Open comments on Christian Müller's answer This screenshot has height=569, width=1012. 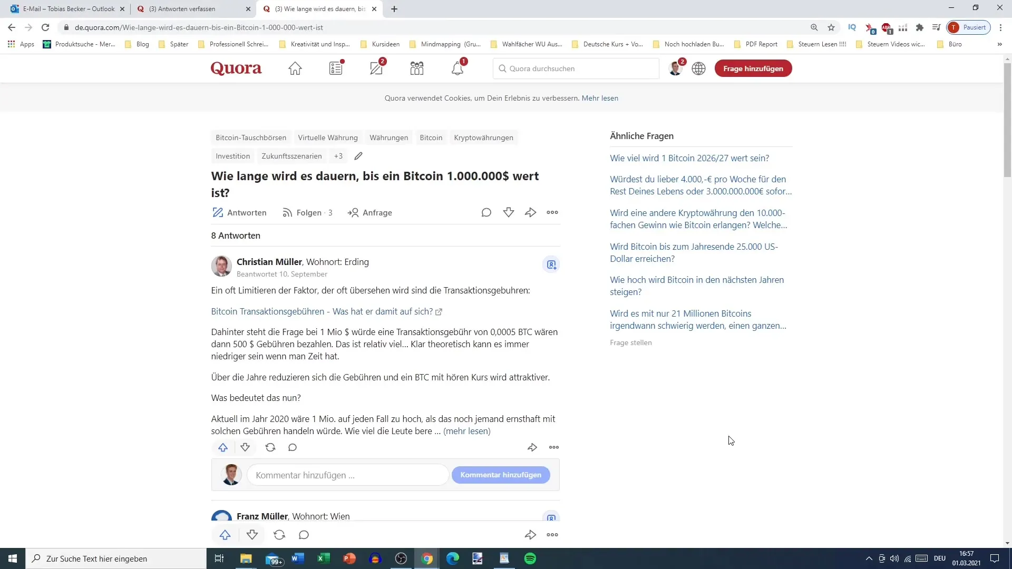pyautogui.click(x=293, y=447)
